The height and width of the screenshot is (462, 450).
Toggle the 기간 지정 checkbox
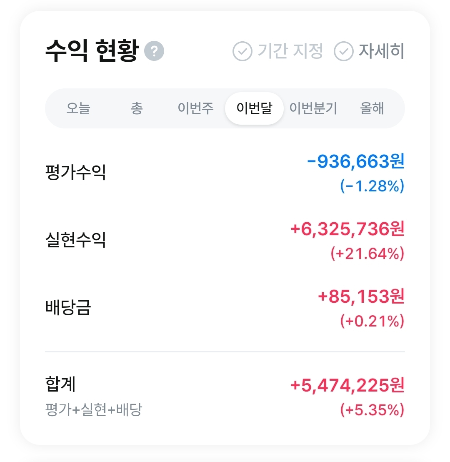[x=242, y=52]
